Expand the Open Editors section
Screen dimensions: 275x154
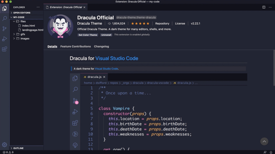click(26, 13)
